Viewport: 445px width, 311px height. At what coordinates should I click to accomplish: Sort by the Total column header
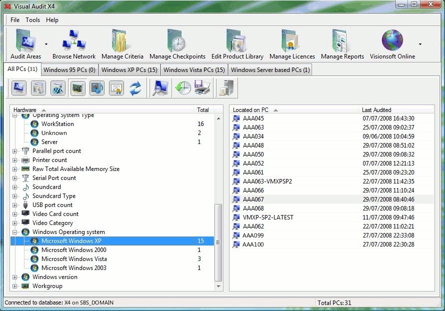coord(204,110)
